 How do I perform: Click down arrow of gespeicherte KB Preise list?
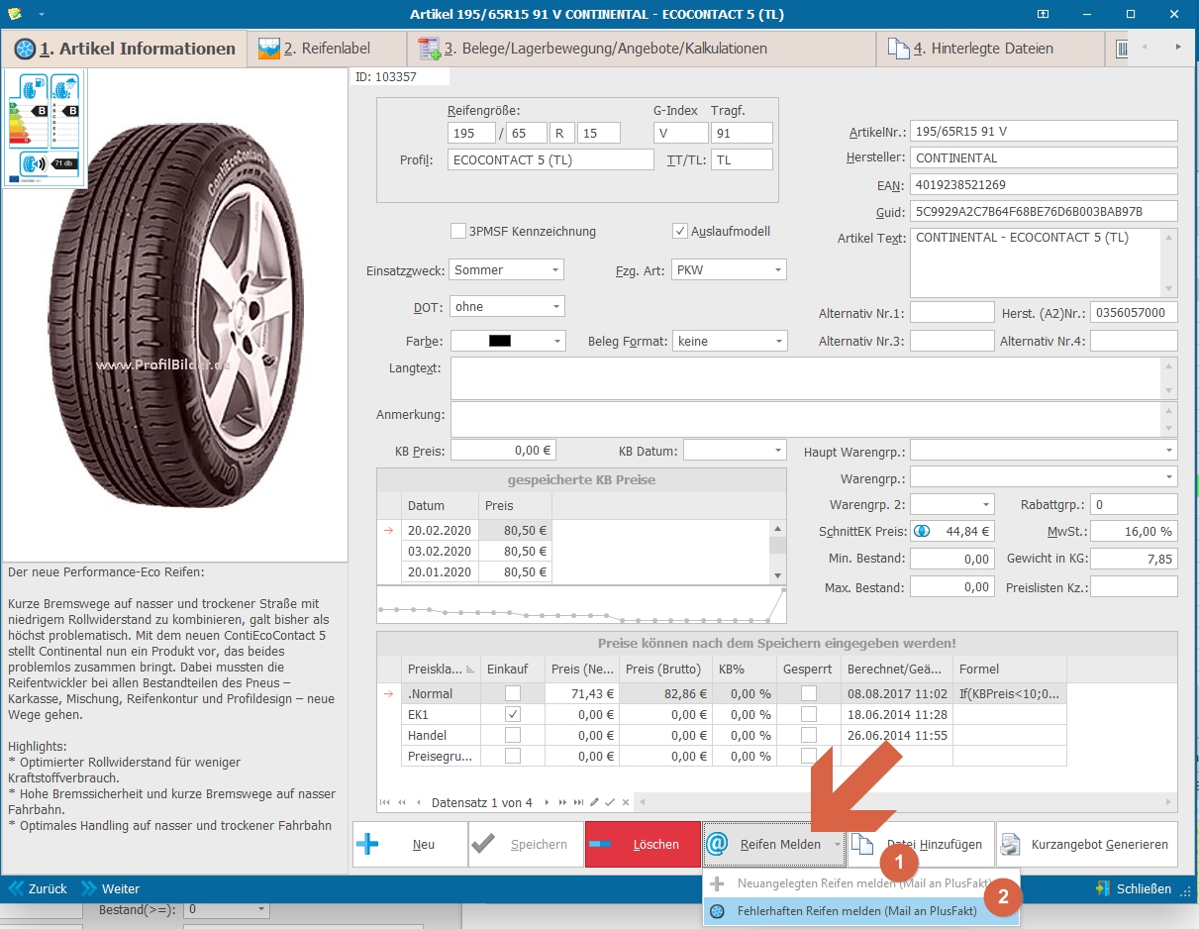pyautogui.click(x=778, y=575)
